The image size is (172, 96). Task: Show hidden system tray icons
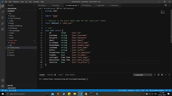pos(144,94)
